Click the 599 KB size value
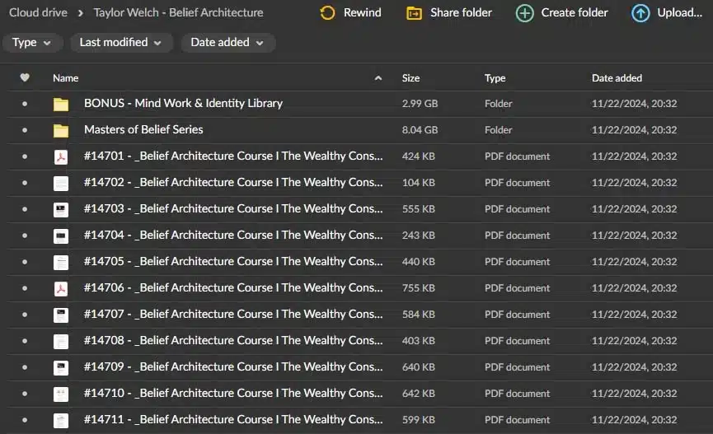Image resolution: width=713 pixels, height=434 pixels. 419,420
